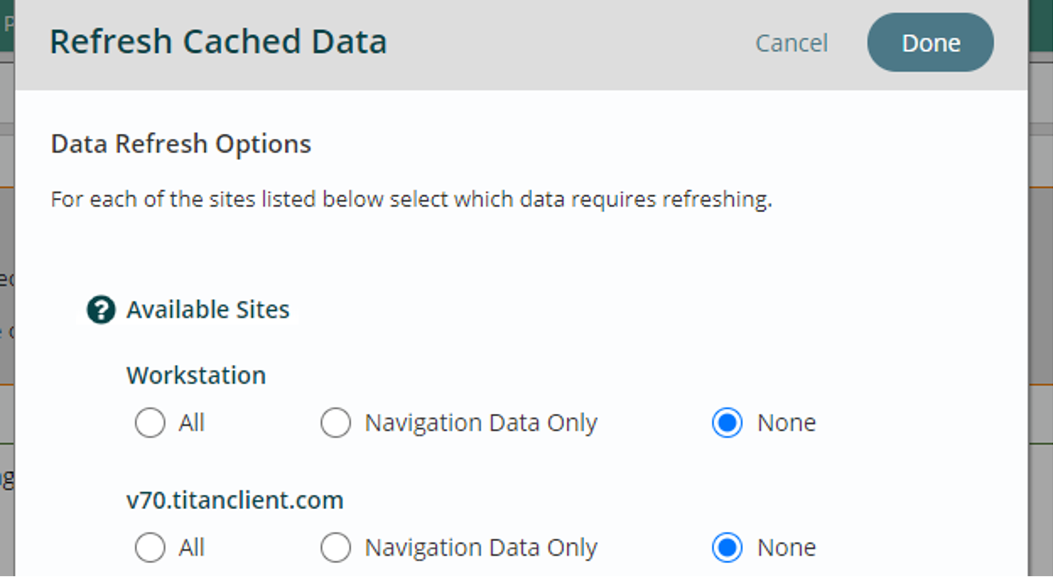This screenshot has width=1055, height=577.
Task: Select All radio button for v70.titanclient.com
Action: (x=150, y=548)
